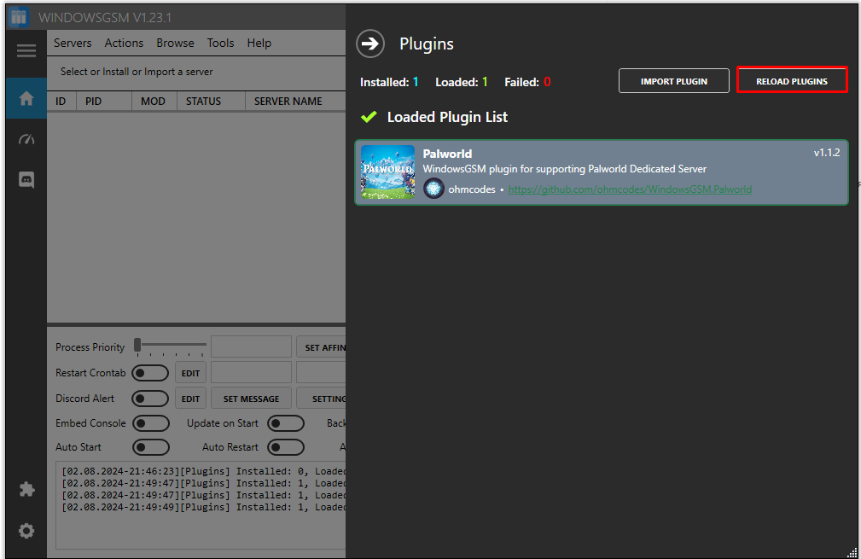
Task: Click the MOD column header
Action: pyautogui.click(x=153, y=102)
